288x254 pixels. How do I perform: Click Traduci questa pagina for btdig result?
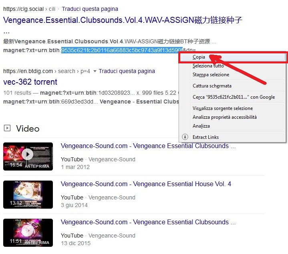127,71
